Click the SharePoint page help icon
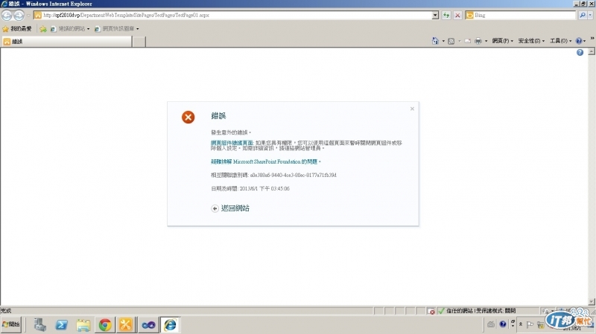Screen dimensions: 596x334 (x=580, y=53)
